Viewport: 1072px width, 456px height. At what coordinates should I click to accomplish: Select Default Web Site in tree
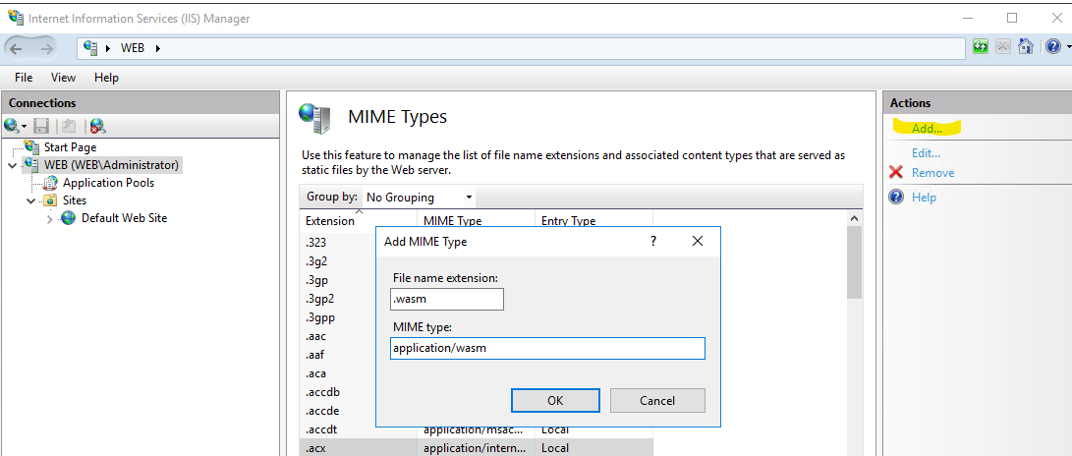pos(125,218)
